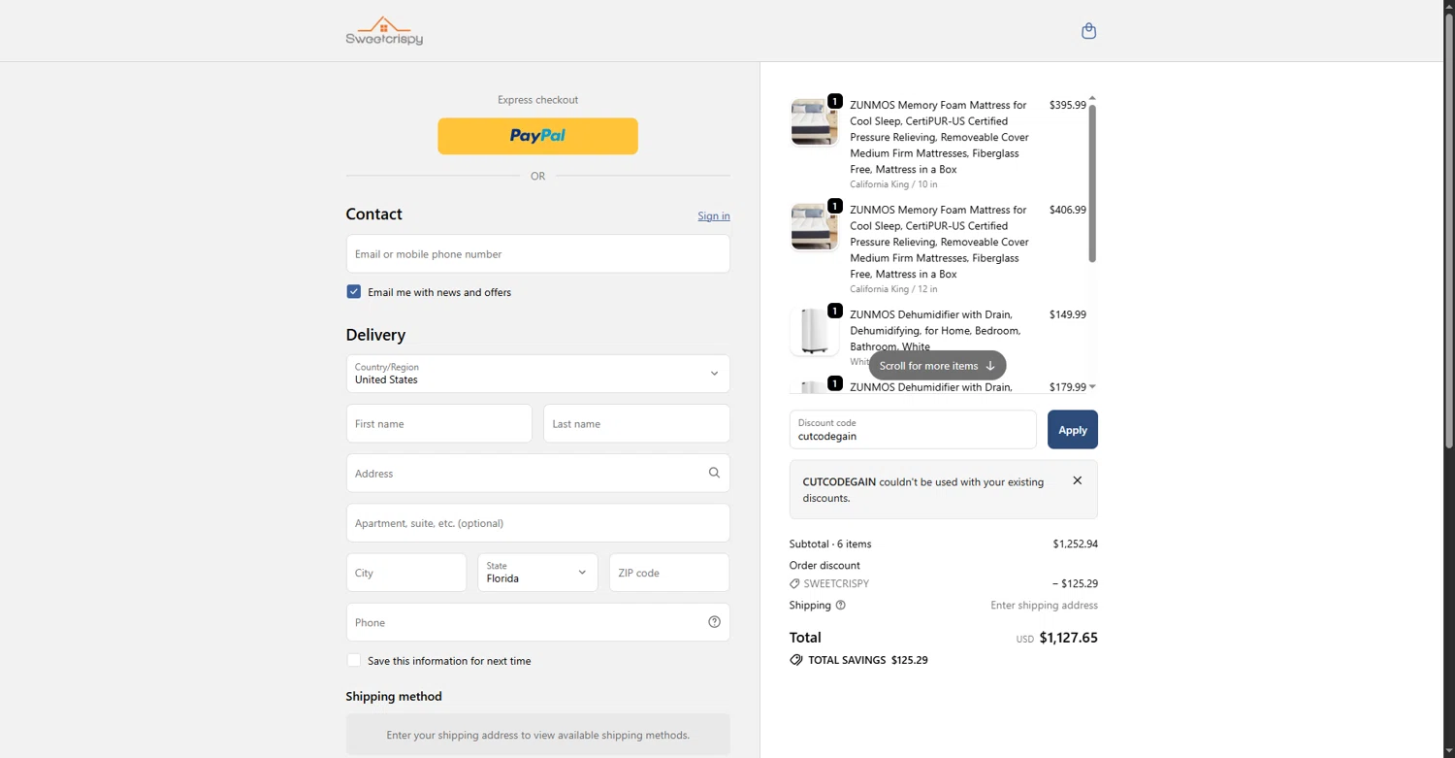The image size is (1455, 758).
Task: Click the SWEETCRISPY discount tag icon
Action: click(x=794, y=584)
